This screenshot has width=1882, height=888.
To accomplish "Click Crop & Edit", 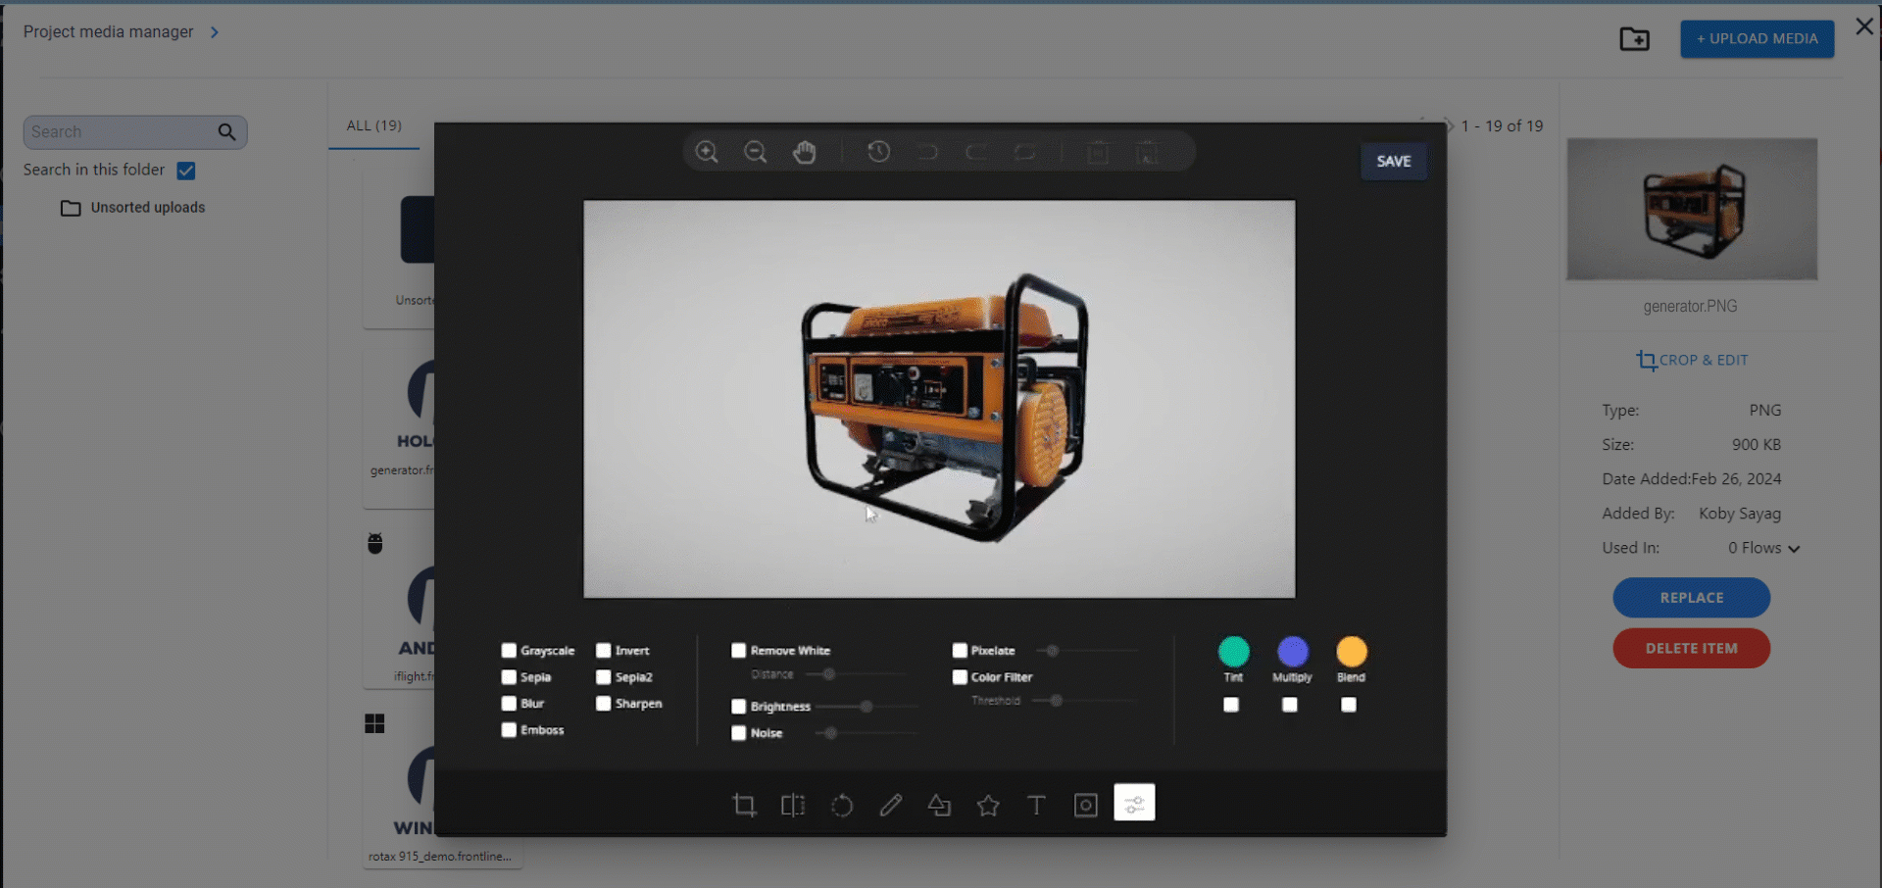I will pyautogui.click(x=1692, y=360).
